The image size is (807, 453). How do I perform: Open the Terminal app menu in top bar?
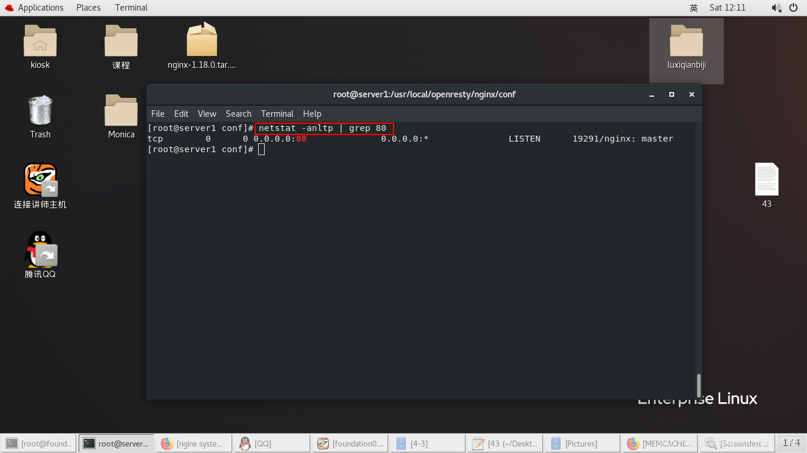(131, 8)
